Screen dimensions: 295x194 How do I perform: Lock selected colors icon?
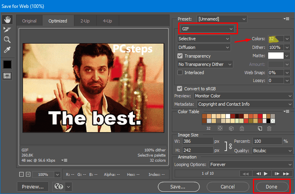pyautogui.click(x=242, y=129)
